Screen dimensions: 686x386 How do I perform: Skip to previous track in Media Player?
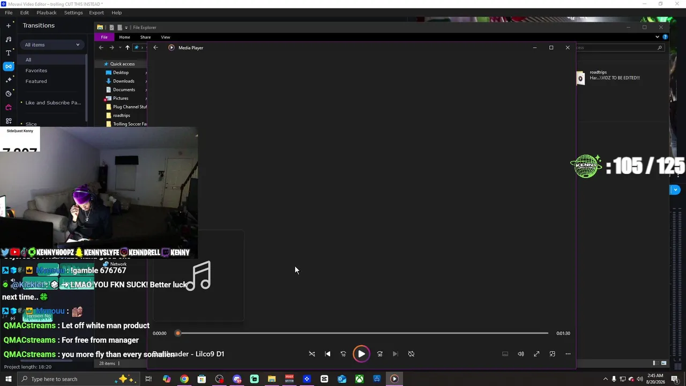(x=327, y=354)
